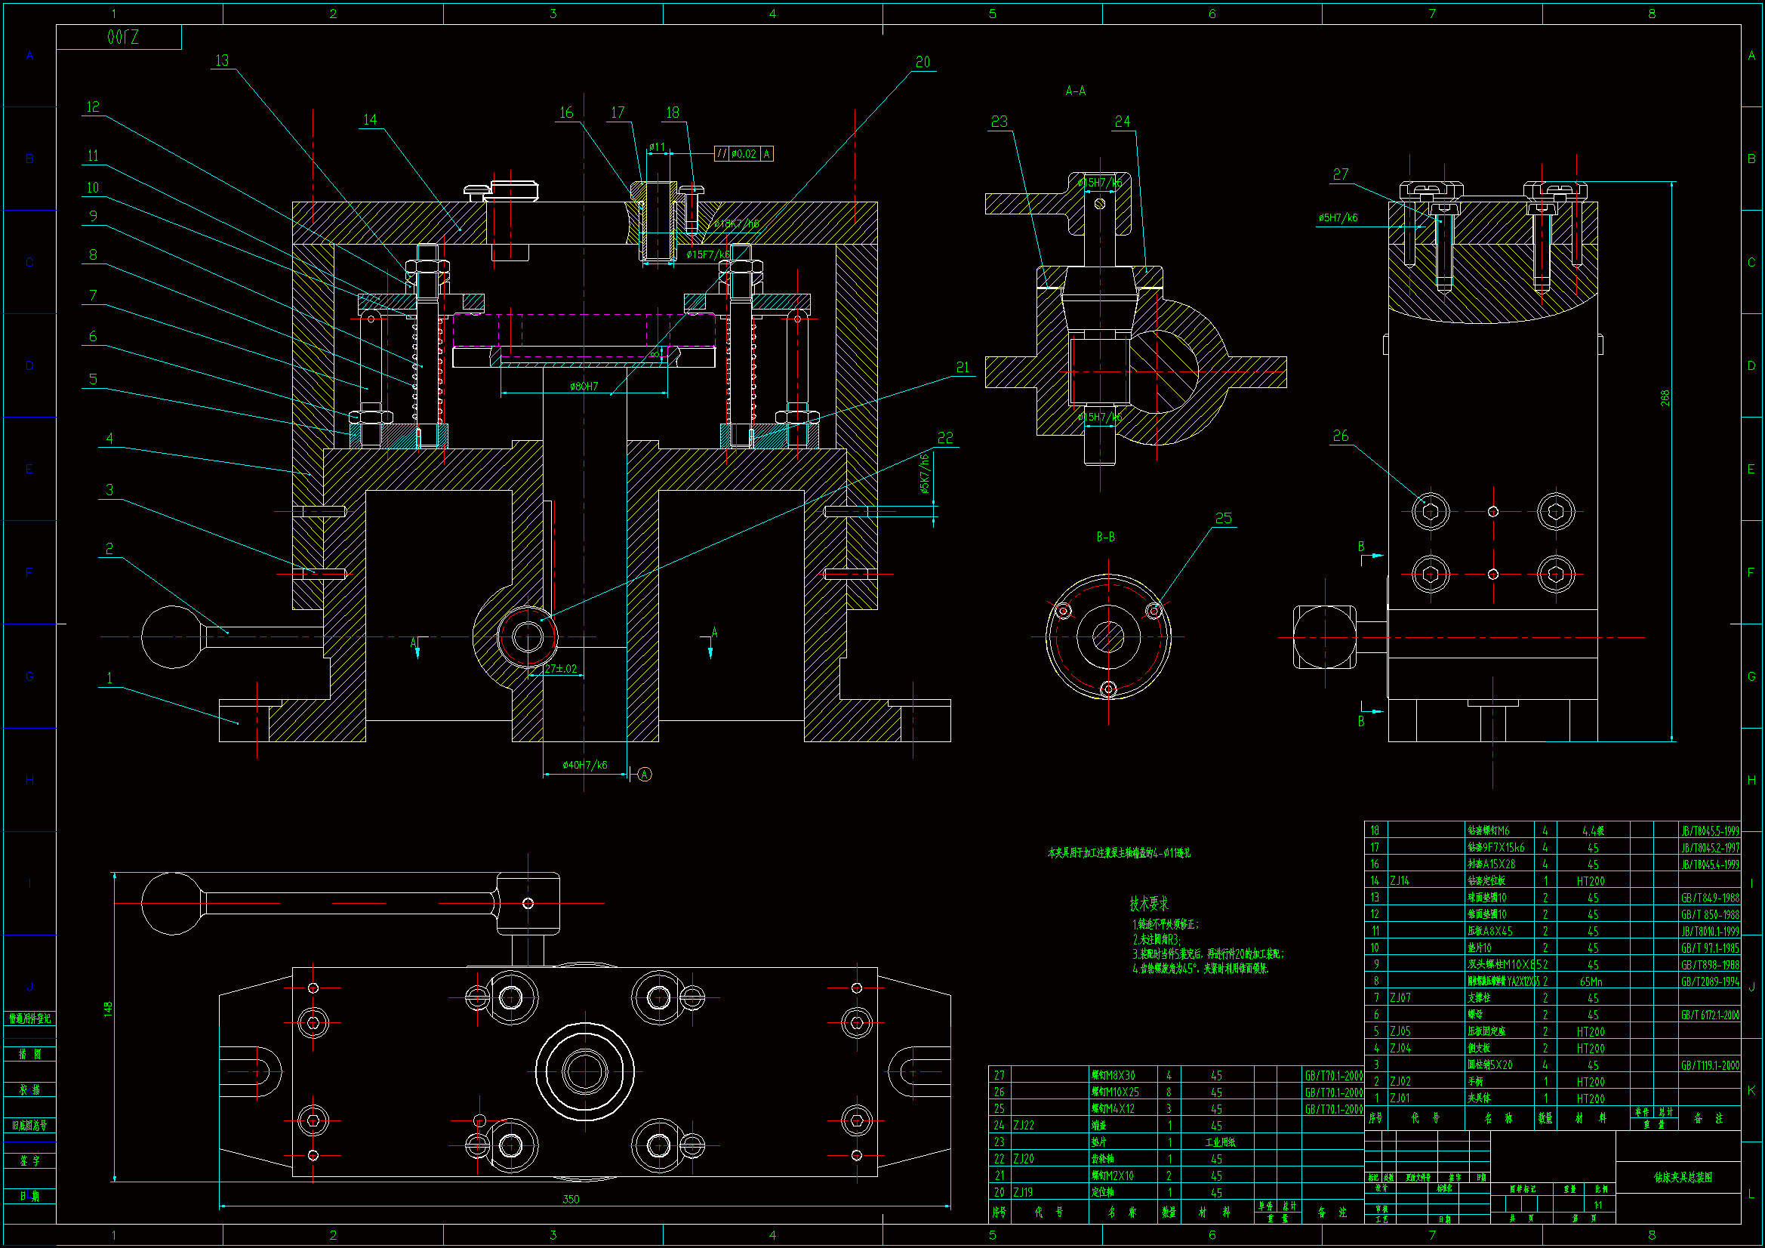Image resolution: width=1765 pixels, height=1248 pixels.
Task: Click the 27±.02 dimension text
Action: 560,669
